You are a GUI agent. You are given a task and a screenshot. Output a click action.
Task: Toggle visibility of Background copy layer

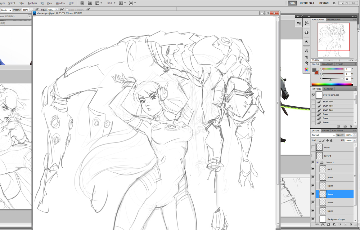(313, 219)
